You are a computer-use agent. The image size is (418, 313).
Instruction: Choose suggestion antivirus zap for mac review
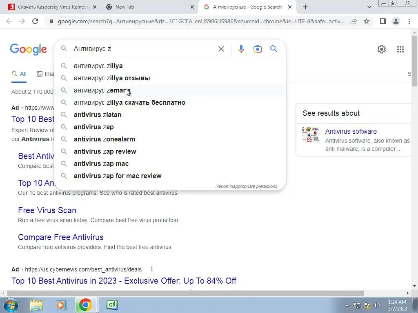pyautogui.click(x=170, y=176)
